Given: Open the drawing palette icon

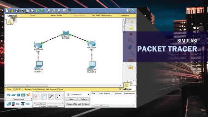Looking at the screenshot, I should click(65, 11).
